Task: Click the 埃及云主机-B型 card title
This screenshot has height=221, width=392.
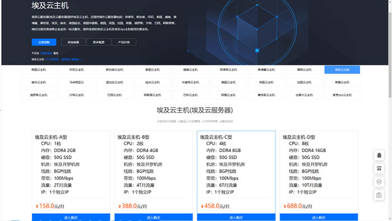Action: click(x=133, y=137)
